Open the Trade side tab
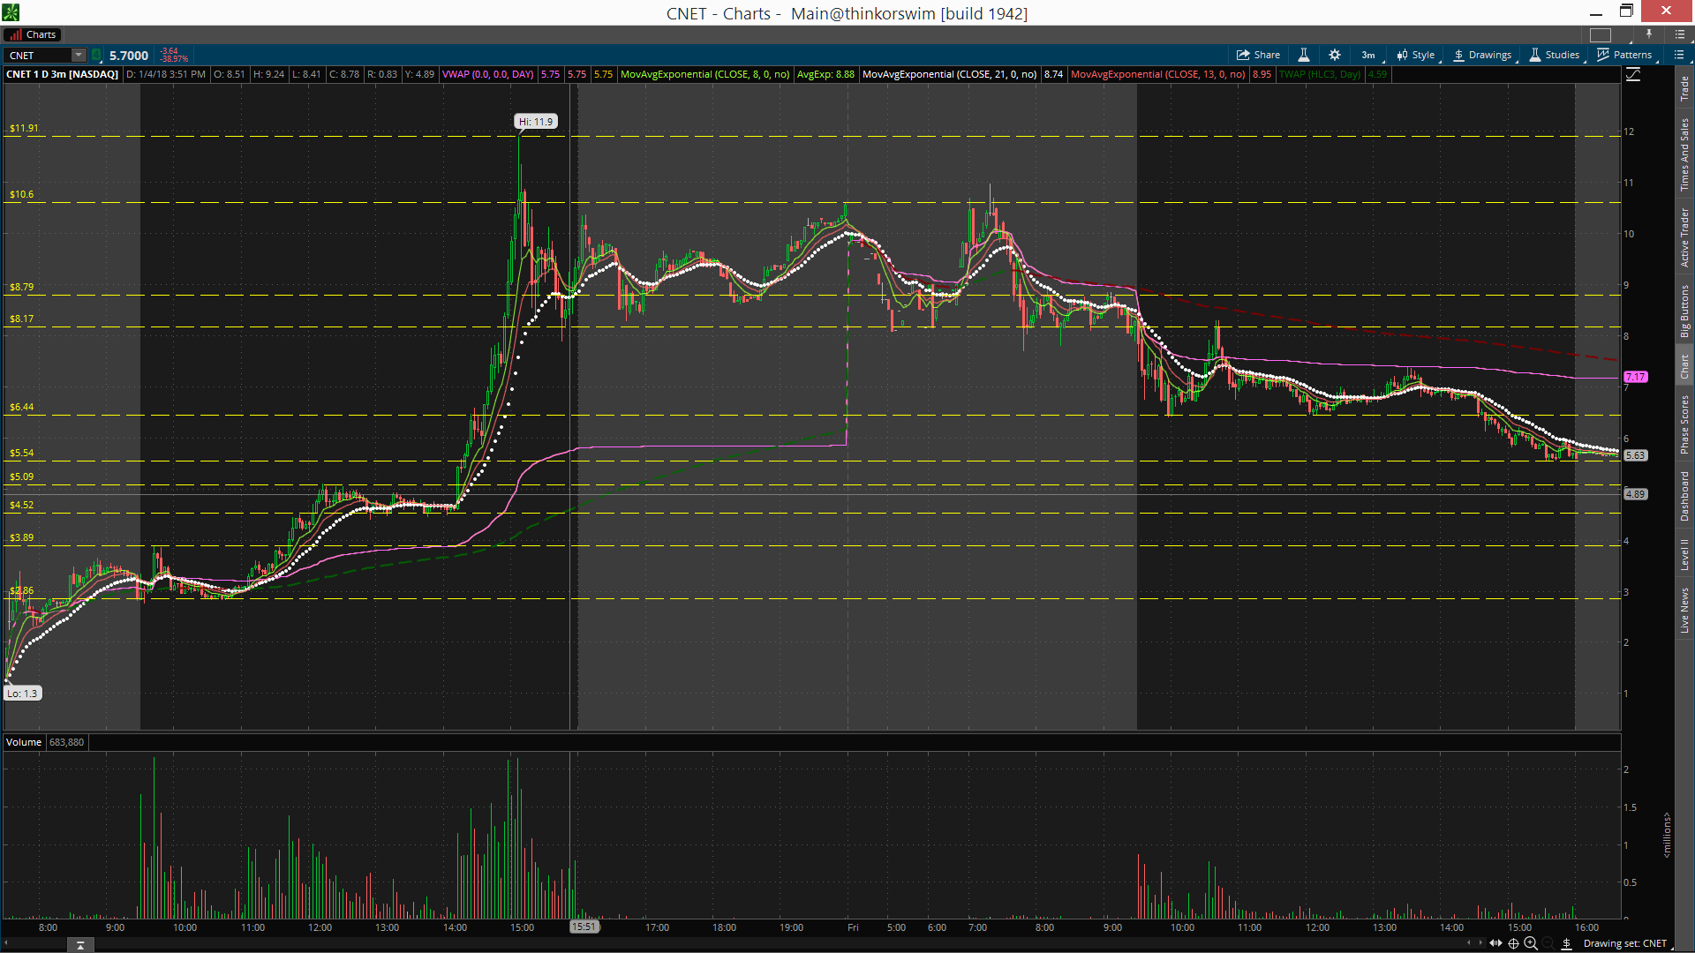Screen dimensions: 1695x953 point(1684,88)
